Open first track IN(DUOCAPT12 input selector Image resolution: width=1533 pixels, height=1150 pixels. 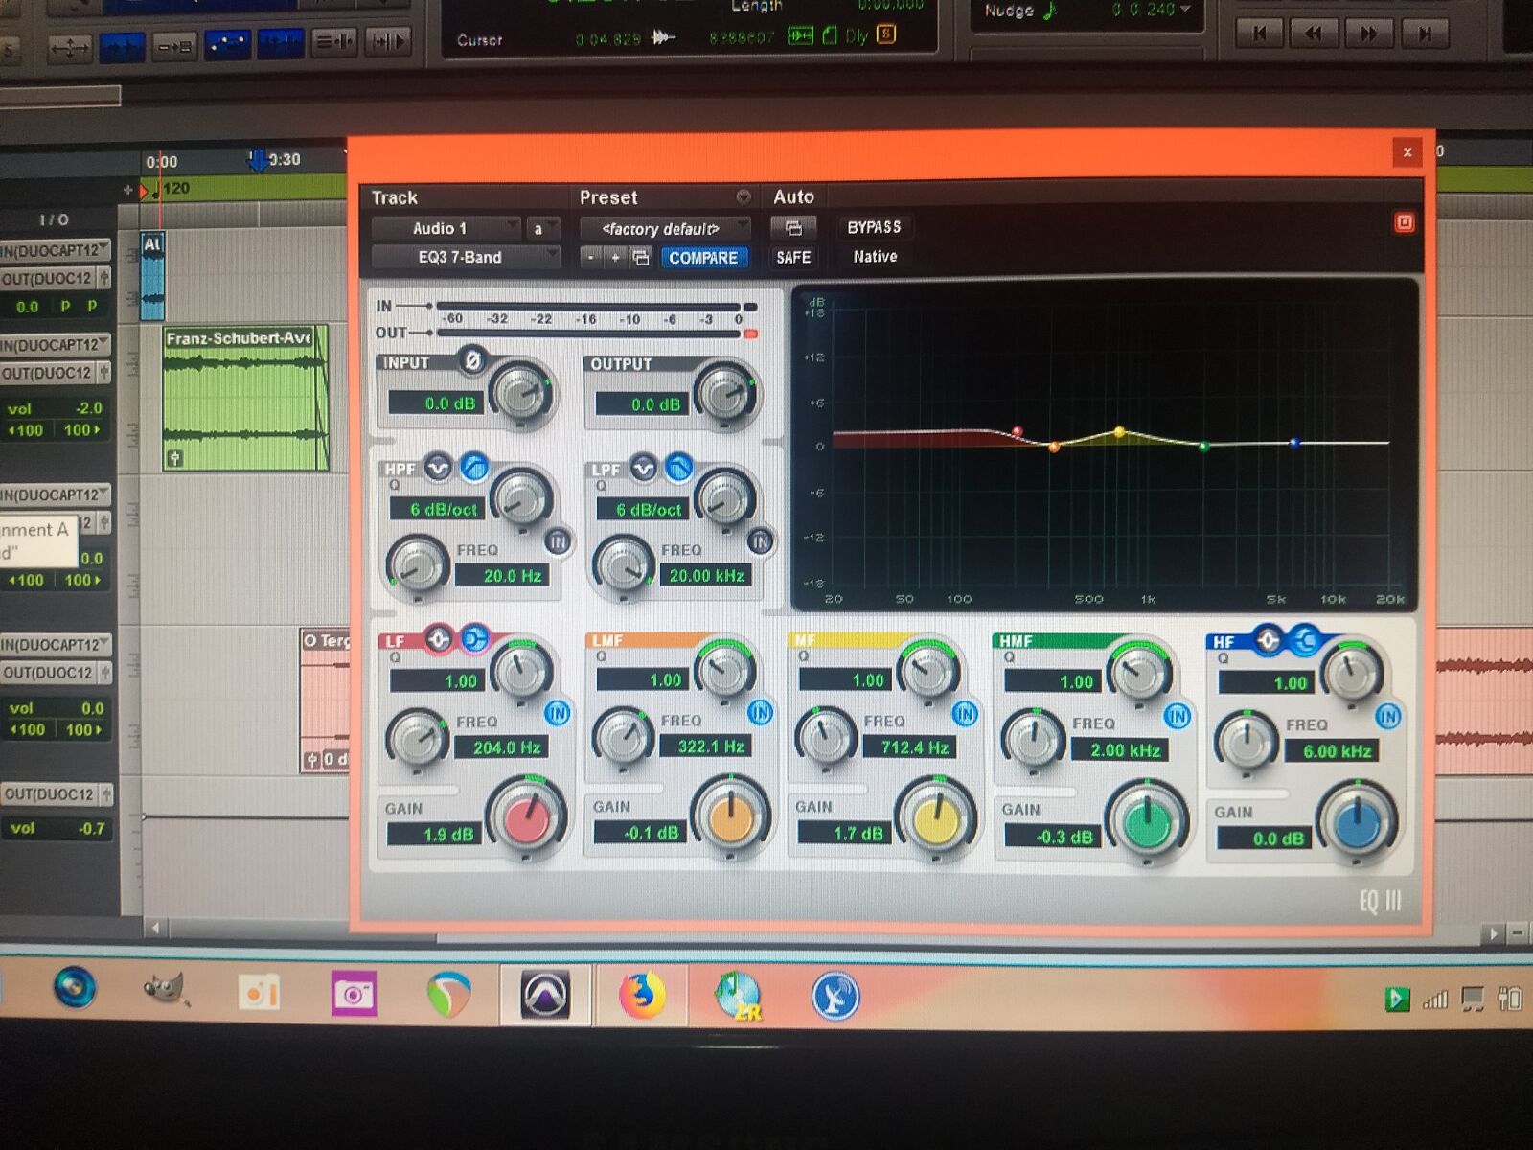(x=56, y=251)
